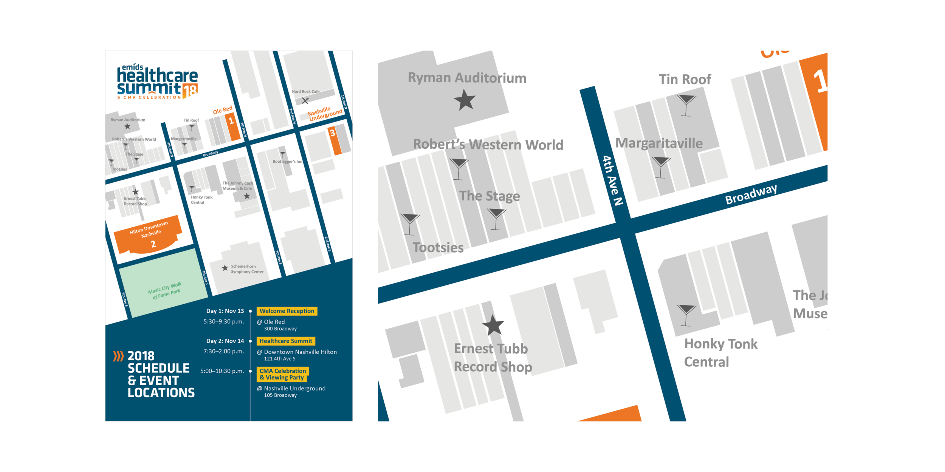Image resolution: width=945 pixels, height=472 pixels.
Task: Select the "Day 2: Nov 14" text
Action: (225, 341)
